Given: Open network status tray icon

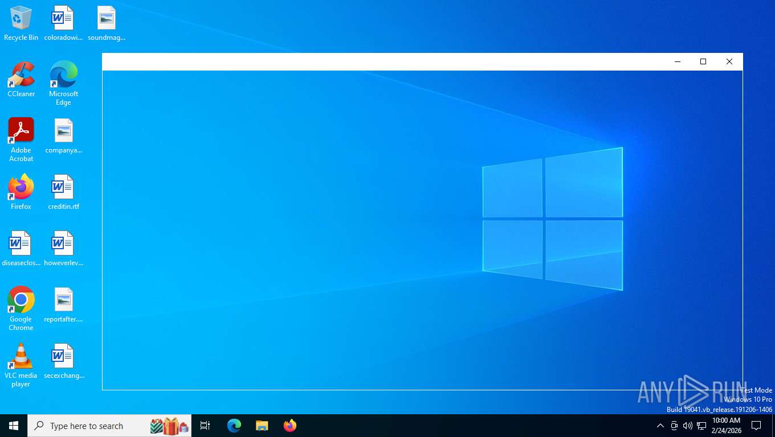Looking at the screenshot, I should pyautogui.click(x=701, y=426).
